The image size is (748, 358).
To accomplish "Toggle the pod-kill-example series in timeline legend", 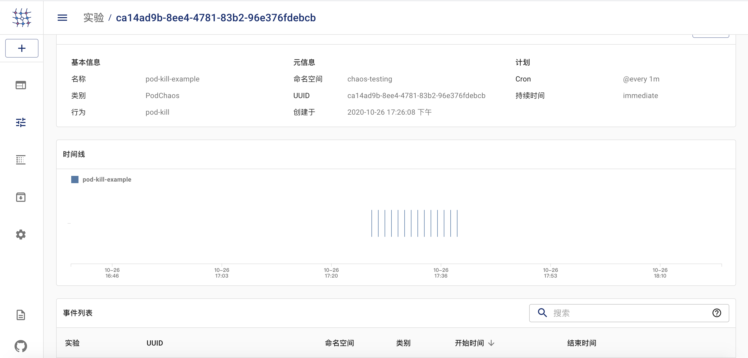I will [x=101, y=180].
